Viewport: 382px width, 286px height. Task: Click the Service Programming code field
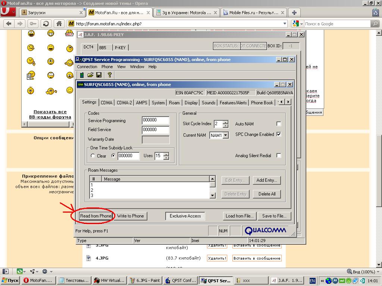pos(156,120)
